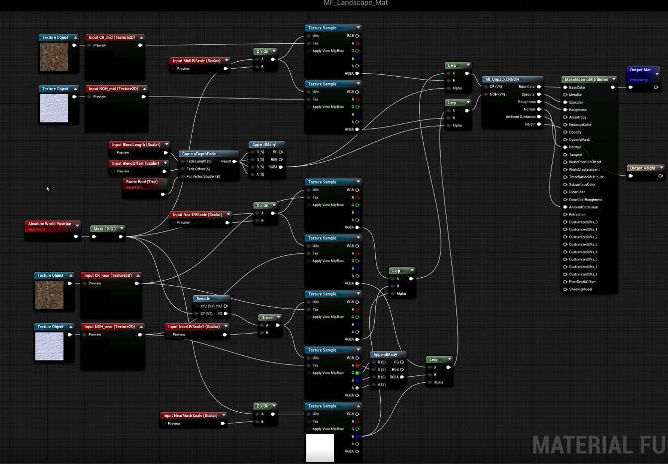Expand the Input NearUVScale2 (Scalar) node arrow
The image size is (668, 464).
tap(226, 327)
